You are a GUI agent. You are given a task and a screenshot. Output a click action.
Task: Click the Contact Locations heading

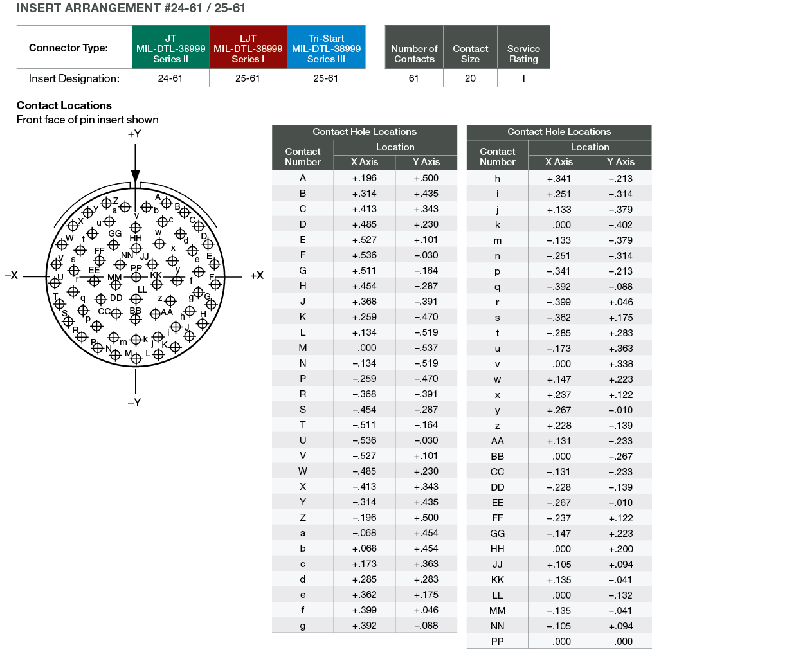click(64, 105)
